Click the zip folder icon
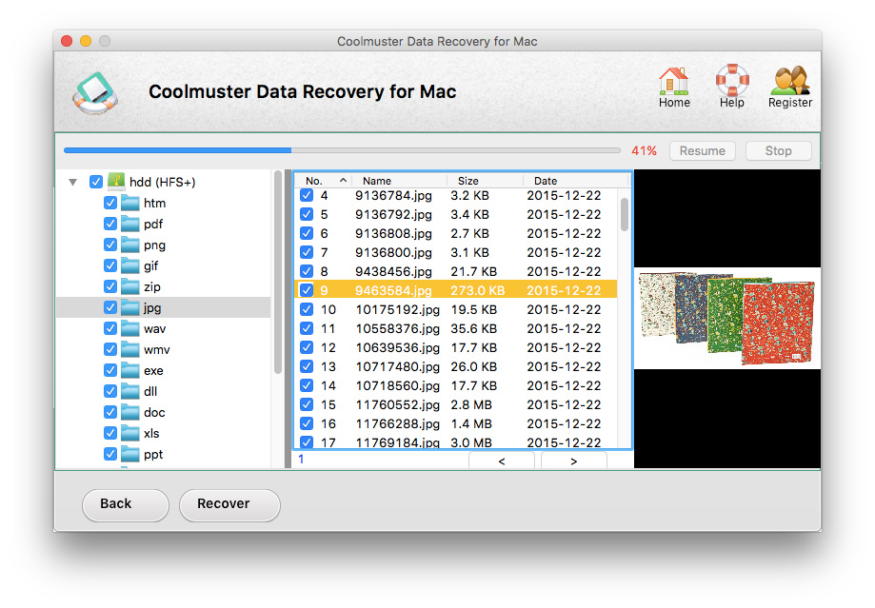The image size is (875, 608). click(x=130, y=286)
